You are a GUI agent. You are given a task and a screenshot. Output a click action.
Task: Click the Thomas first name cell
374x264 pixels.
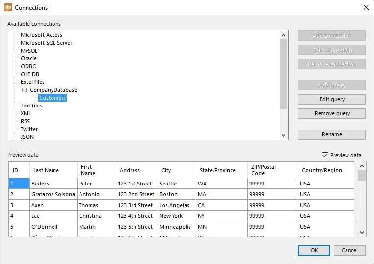(x=97, y=205)
